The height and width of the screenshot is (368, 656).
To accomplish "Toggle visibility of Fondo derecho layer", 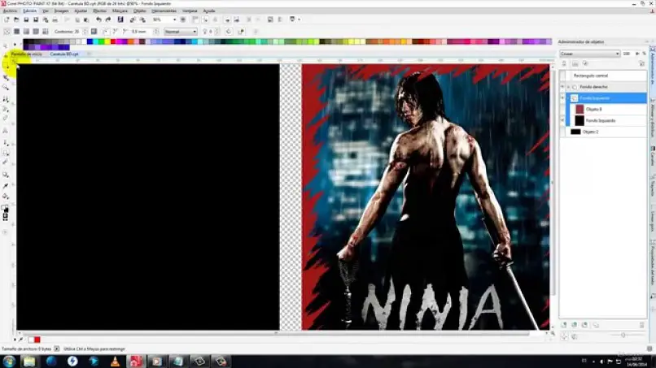I will pos(562,87).
